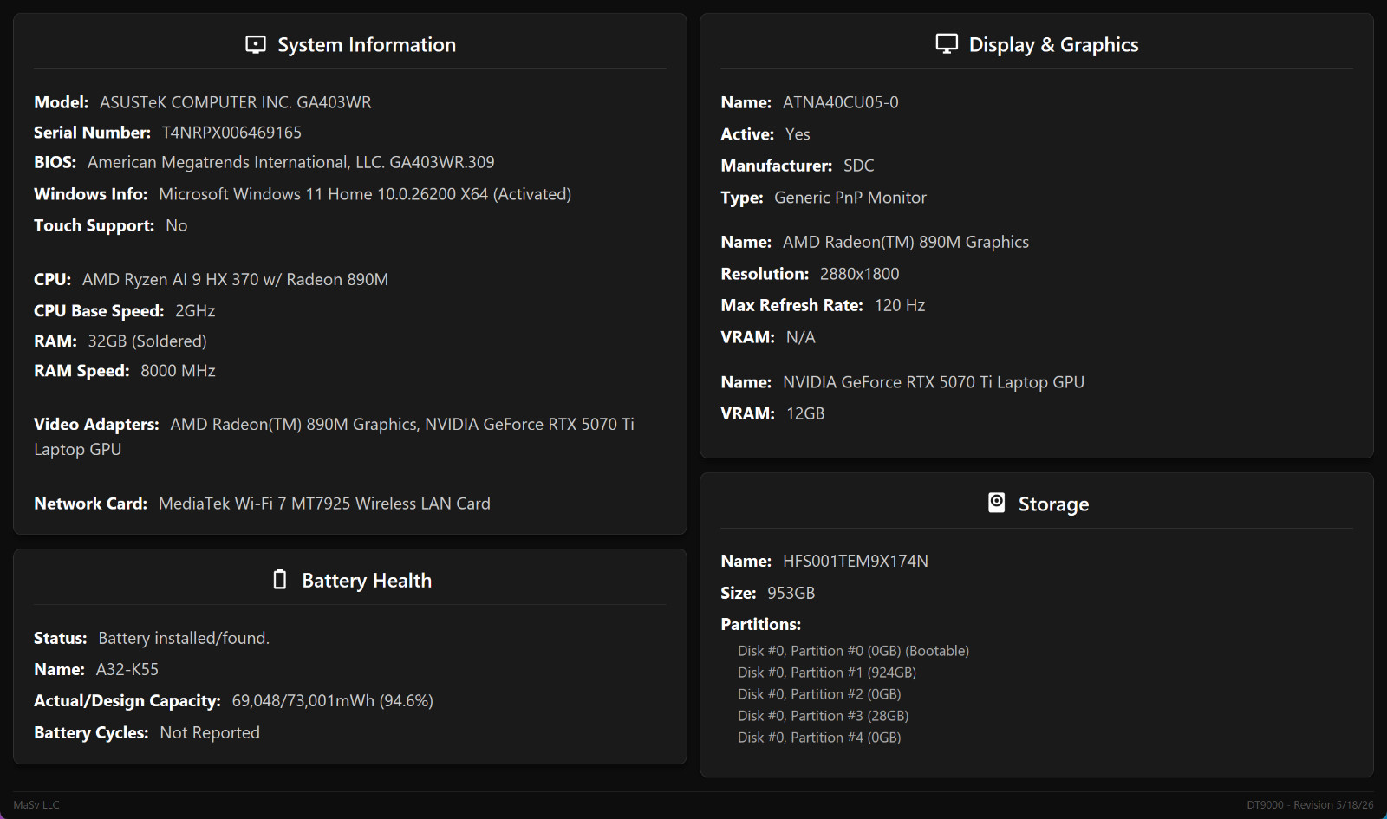Click the ASUSTeK GA403WR model value

tap(235, 102)
